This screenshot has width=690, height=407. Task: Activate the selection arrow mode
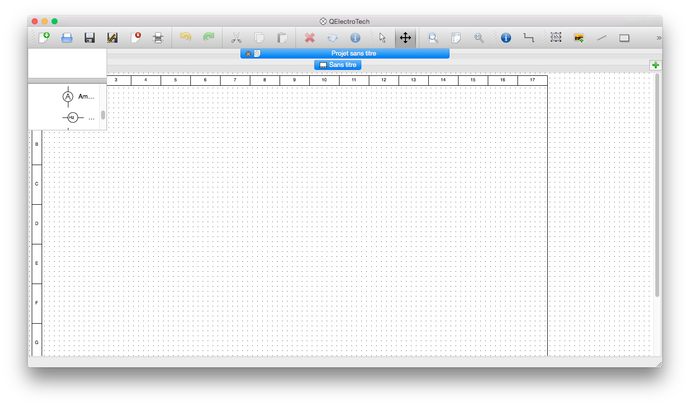[x=382, y=38]
